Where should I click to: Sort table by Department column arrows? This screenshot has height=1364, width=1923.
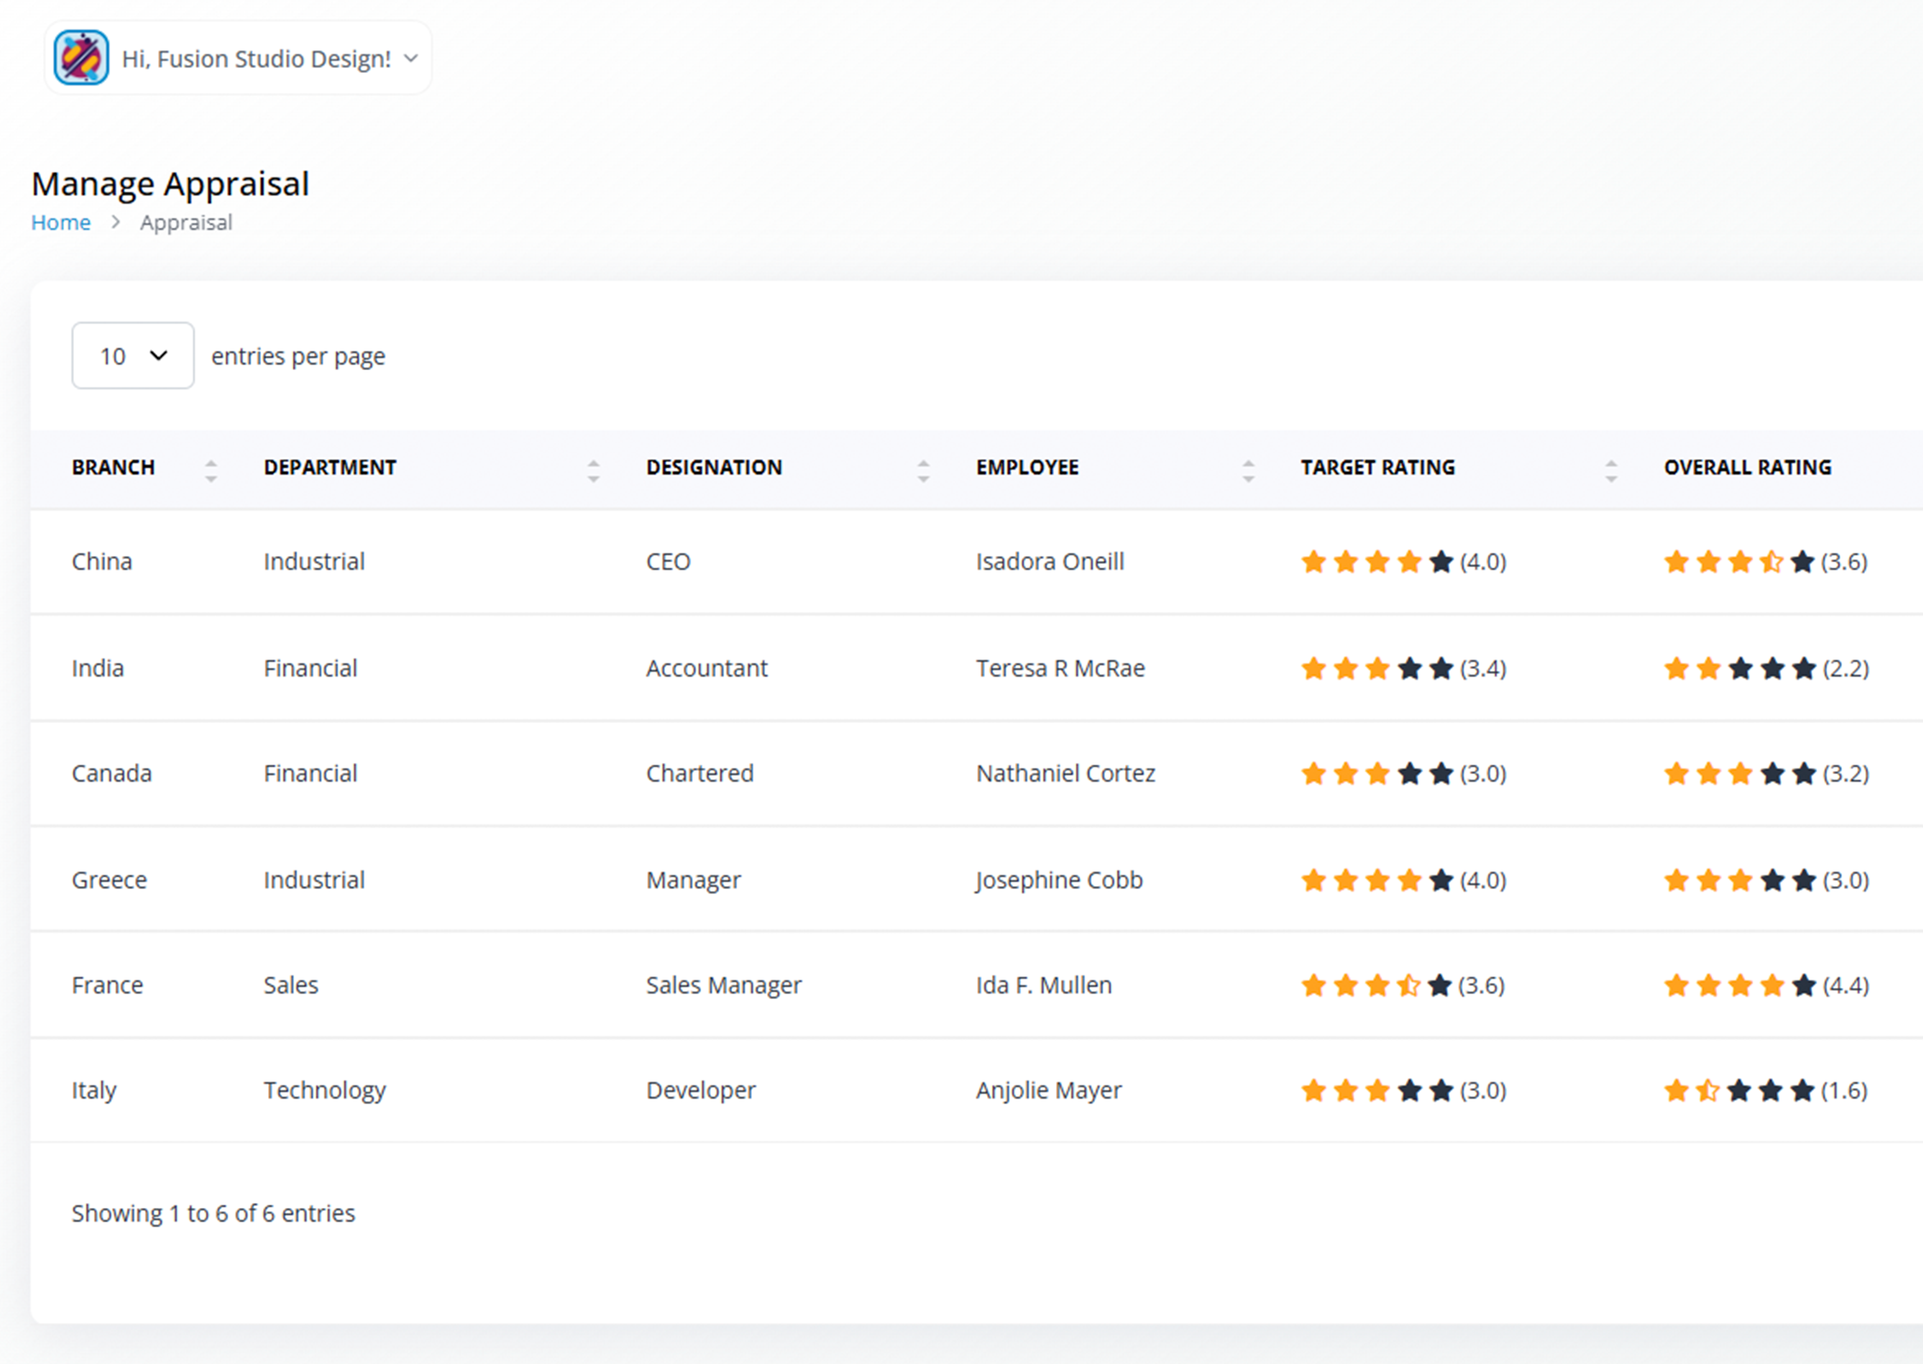pyautogui.click(x=594, y=470)
